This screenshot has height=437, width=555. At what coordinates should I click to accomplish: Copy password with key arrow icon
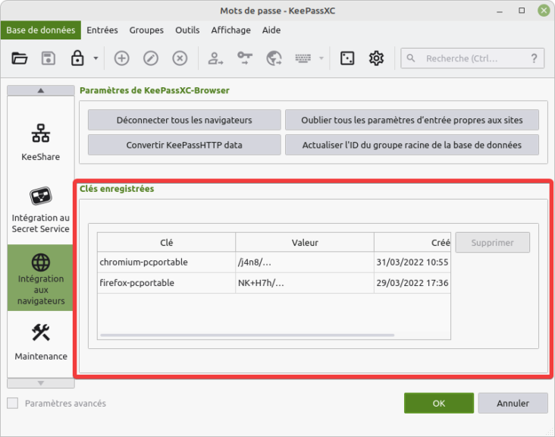point(245,58)
